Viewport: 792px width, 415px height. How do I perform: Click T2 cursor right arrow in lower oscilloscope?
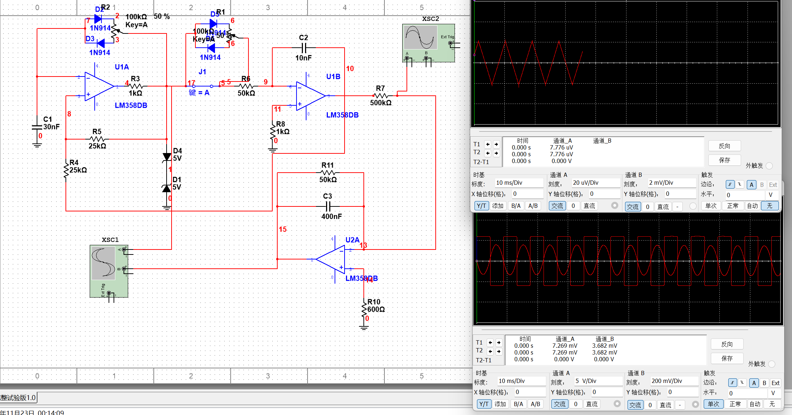point(499,351)
